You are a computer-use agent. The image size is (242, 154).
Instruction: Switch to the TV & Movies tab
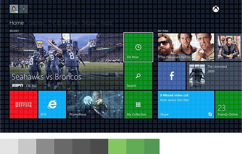64,23
